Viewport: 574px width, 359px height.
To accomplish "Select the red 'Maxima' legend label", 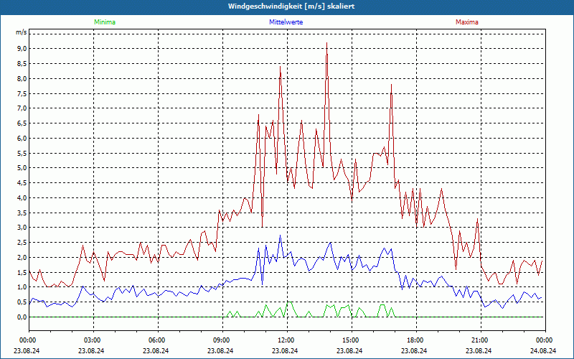I will tap(467, 22).
